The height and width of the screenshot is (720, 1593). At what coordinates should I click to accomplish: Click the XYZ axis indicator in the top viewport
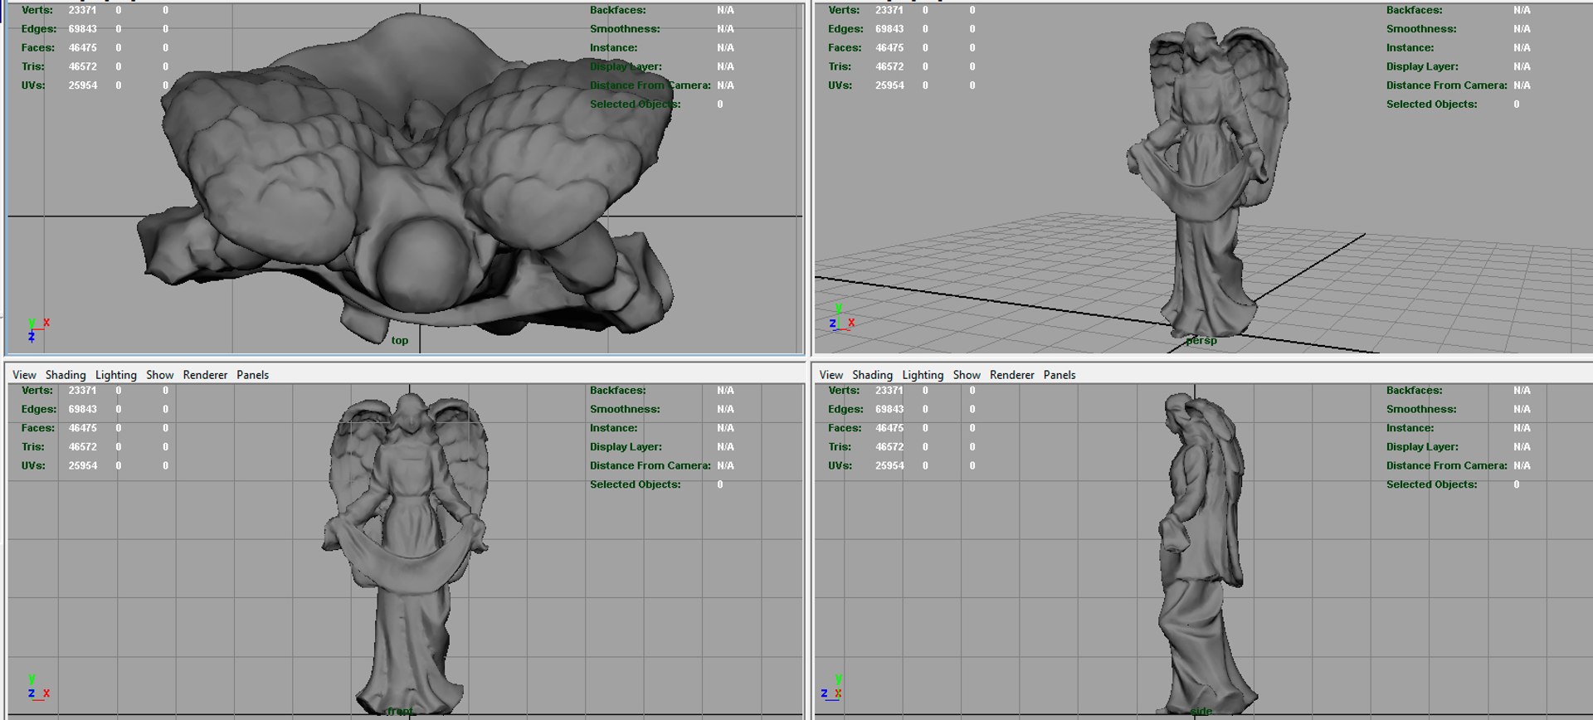click(37, 329)
